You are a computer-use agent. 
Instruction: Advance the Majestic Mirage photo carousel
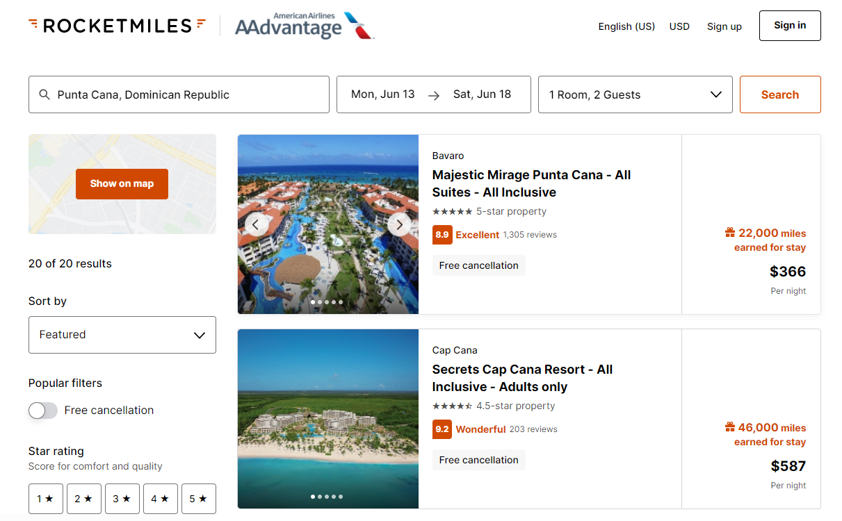399,224
